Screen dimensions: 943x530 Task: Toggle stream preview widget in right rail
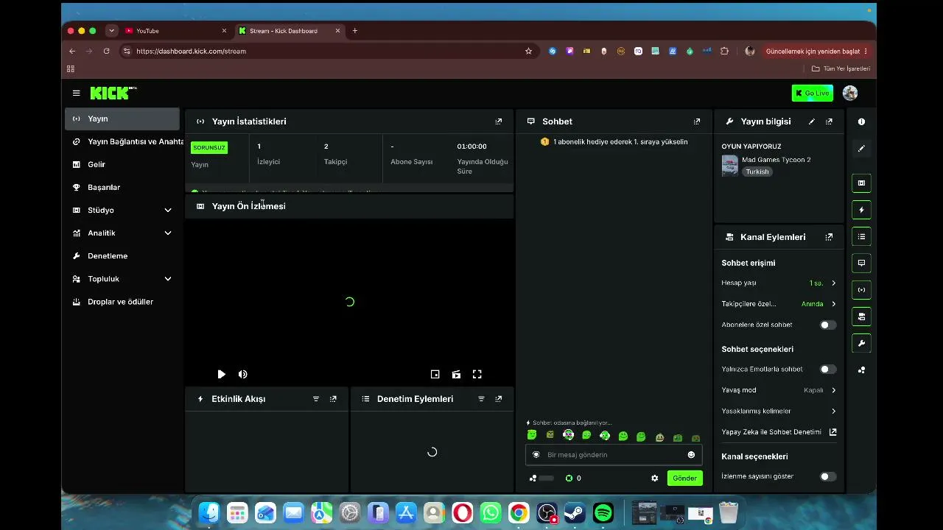coord(862,183)
